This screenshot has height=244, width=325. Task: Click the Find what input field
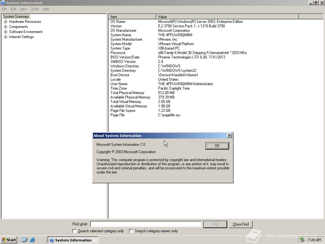pos(146,224)
